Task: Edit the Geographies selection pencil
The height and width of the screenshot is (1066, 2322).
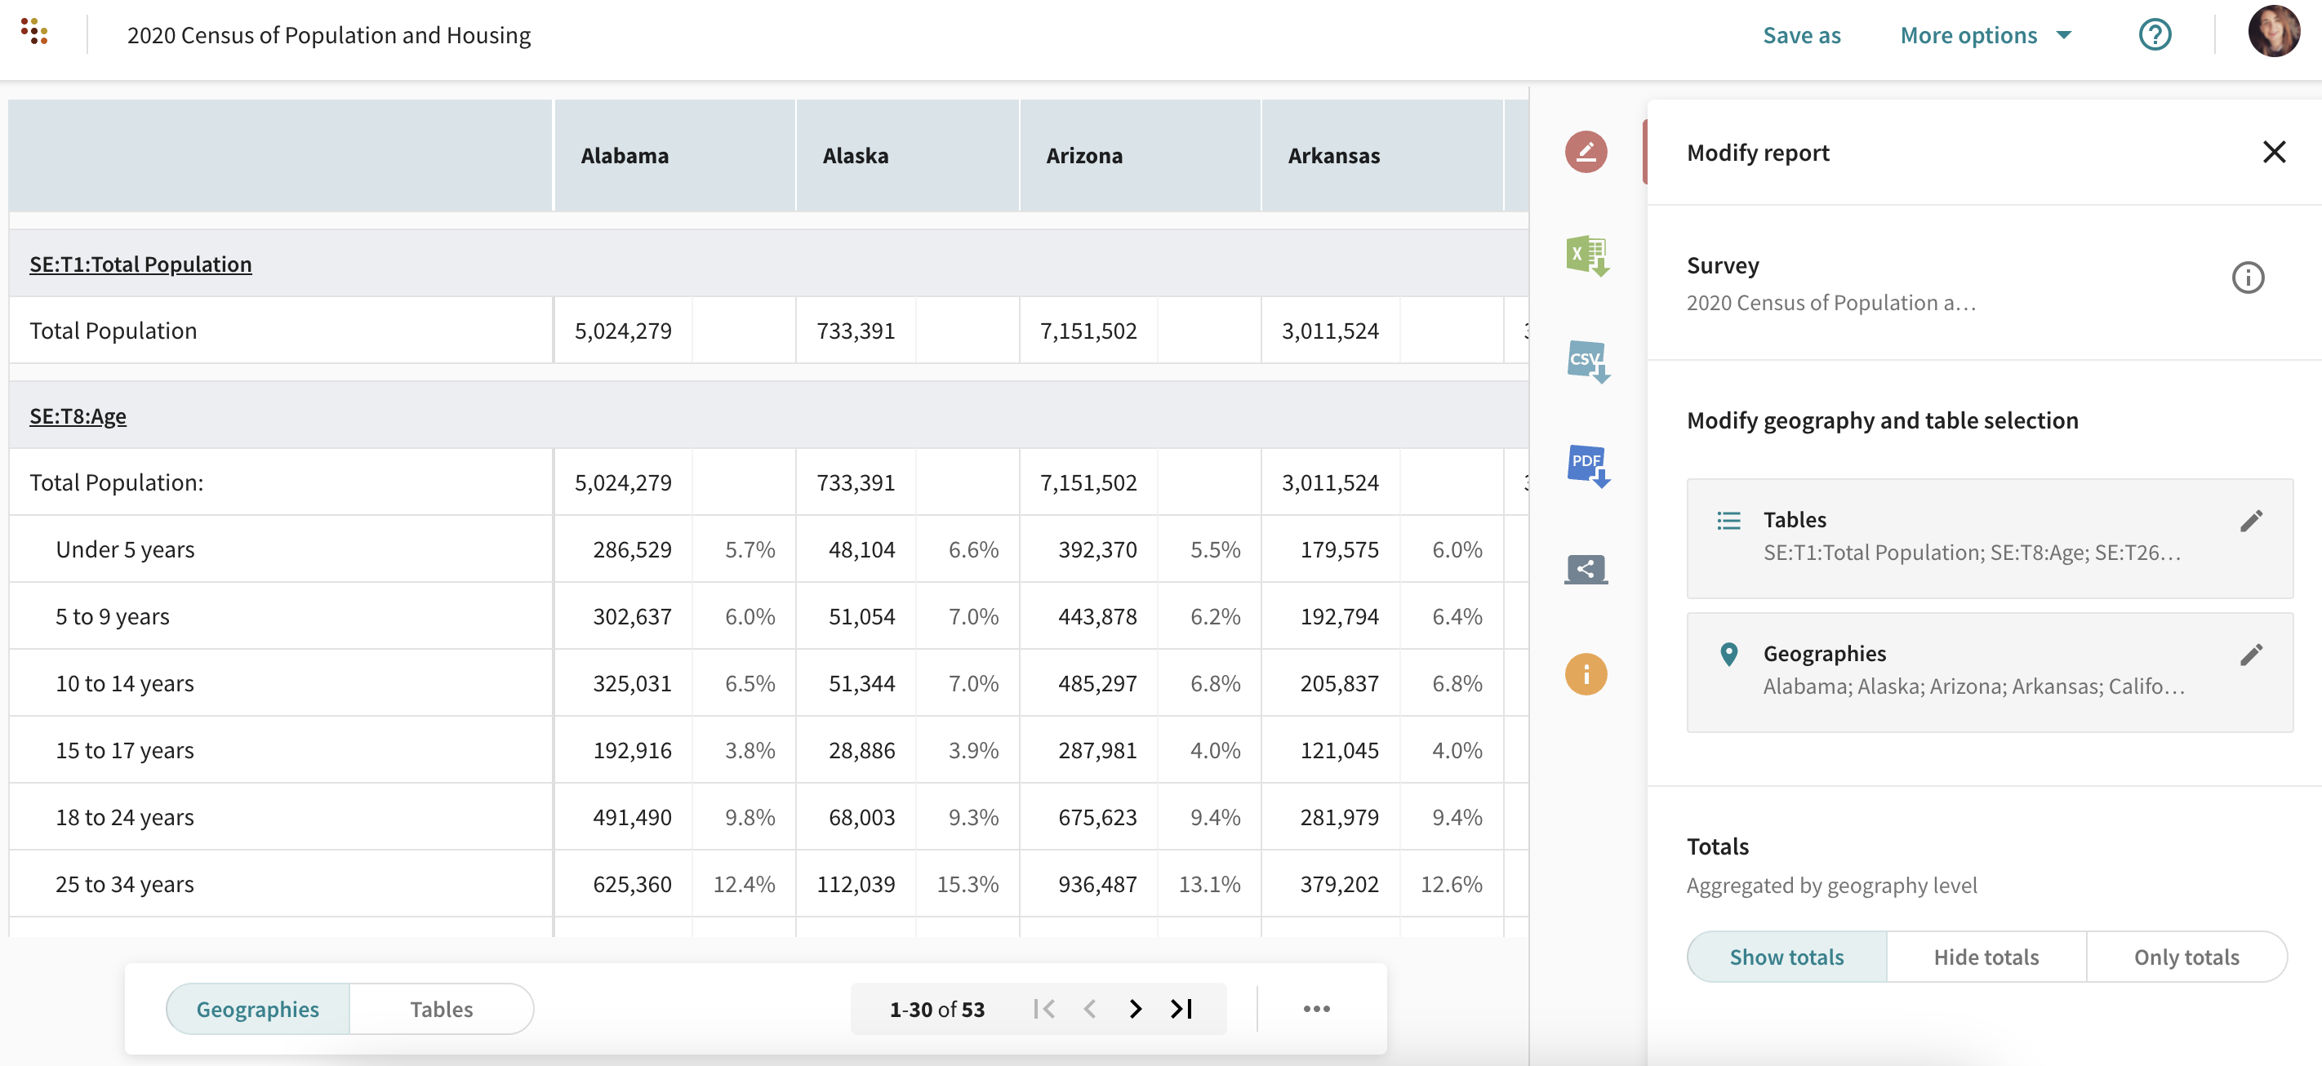Action: coord(2250,655)
